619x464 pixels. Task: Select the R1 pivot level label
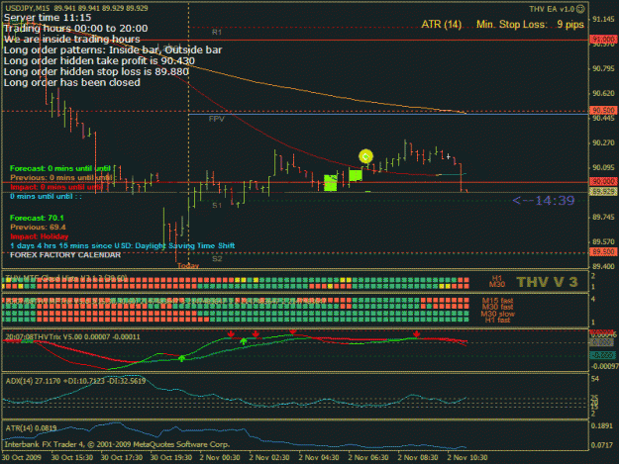click(217, 33)
